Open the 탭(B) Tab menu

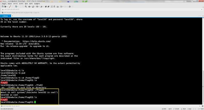point(26,4)
